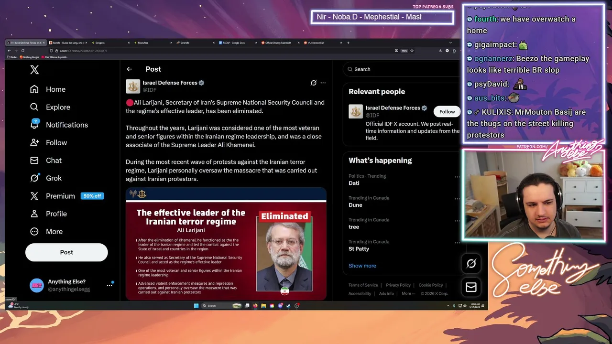Click Privacy Policy footer link
Image resolution: width=612 pixels, height=344 pixels.
pyautogui.click(x=398, y=285)
